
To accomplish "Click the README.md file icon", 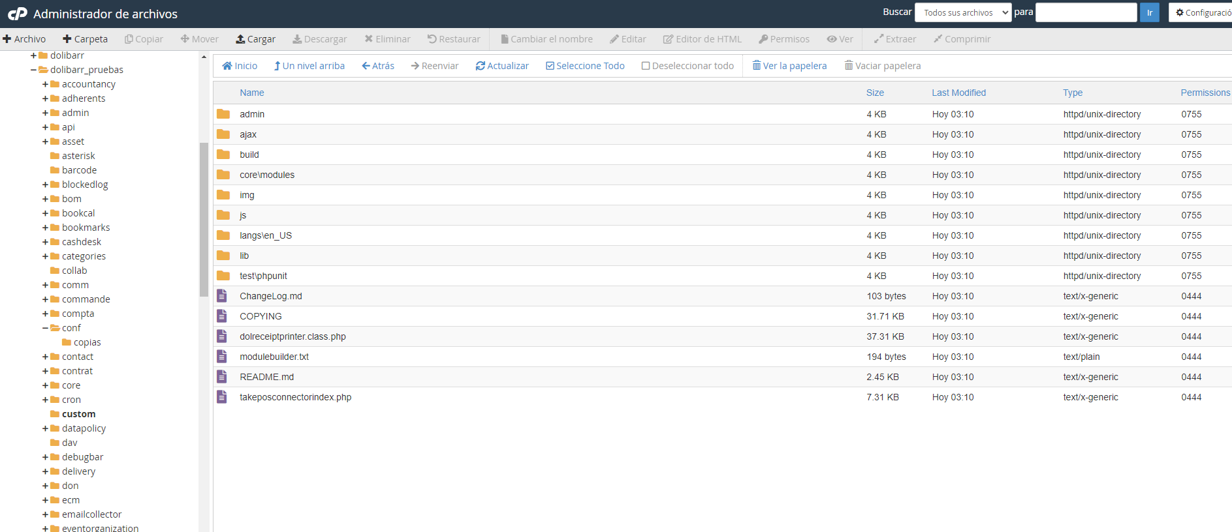I will point(222,377).
